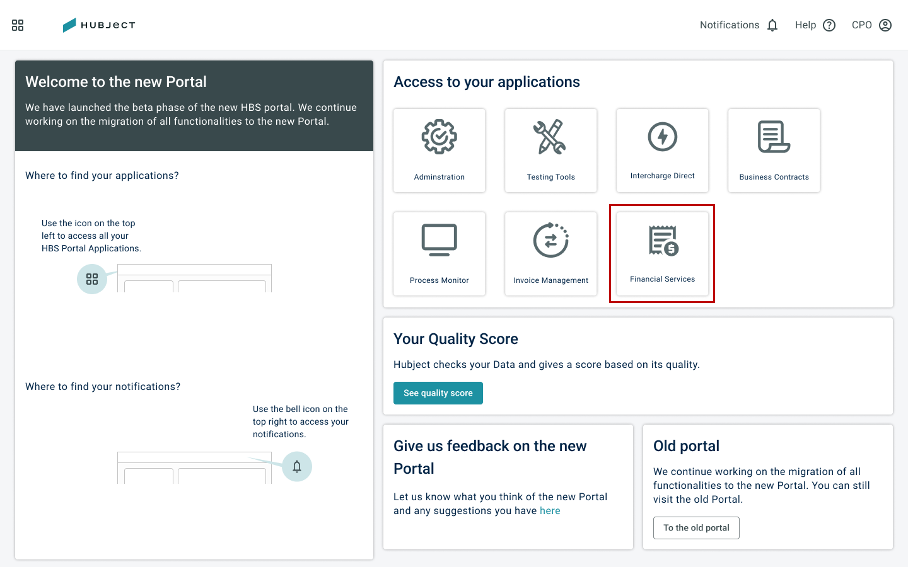Open the Adminstration tile label
Image resolution: width=908 pixels, height=567 pixels.
[x=439, y=177]
